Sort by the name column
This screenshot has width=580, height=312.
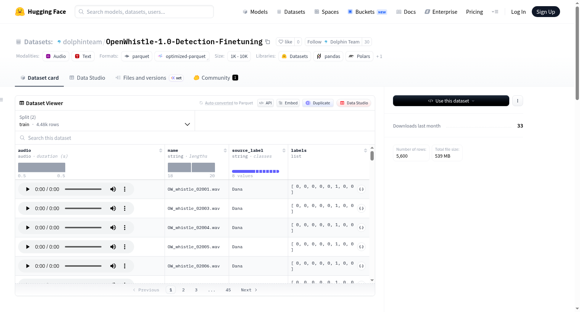(225, 150)
